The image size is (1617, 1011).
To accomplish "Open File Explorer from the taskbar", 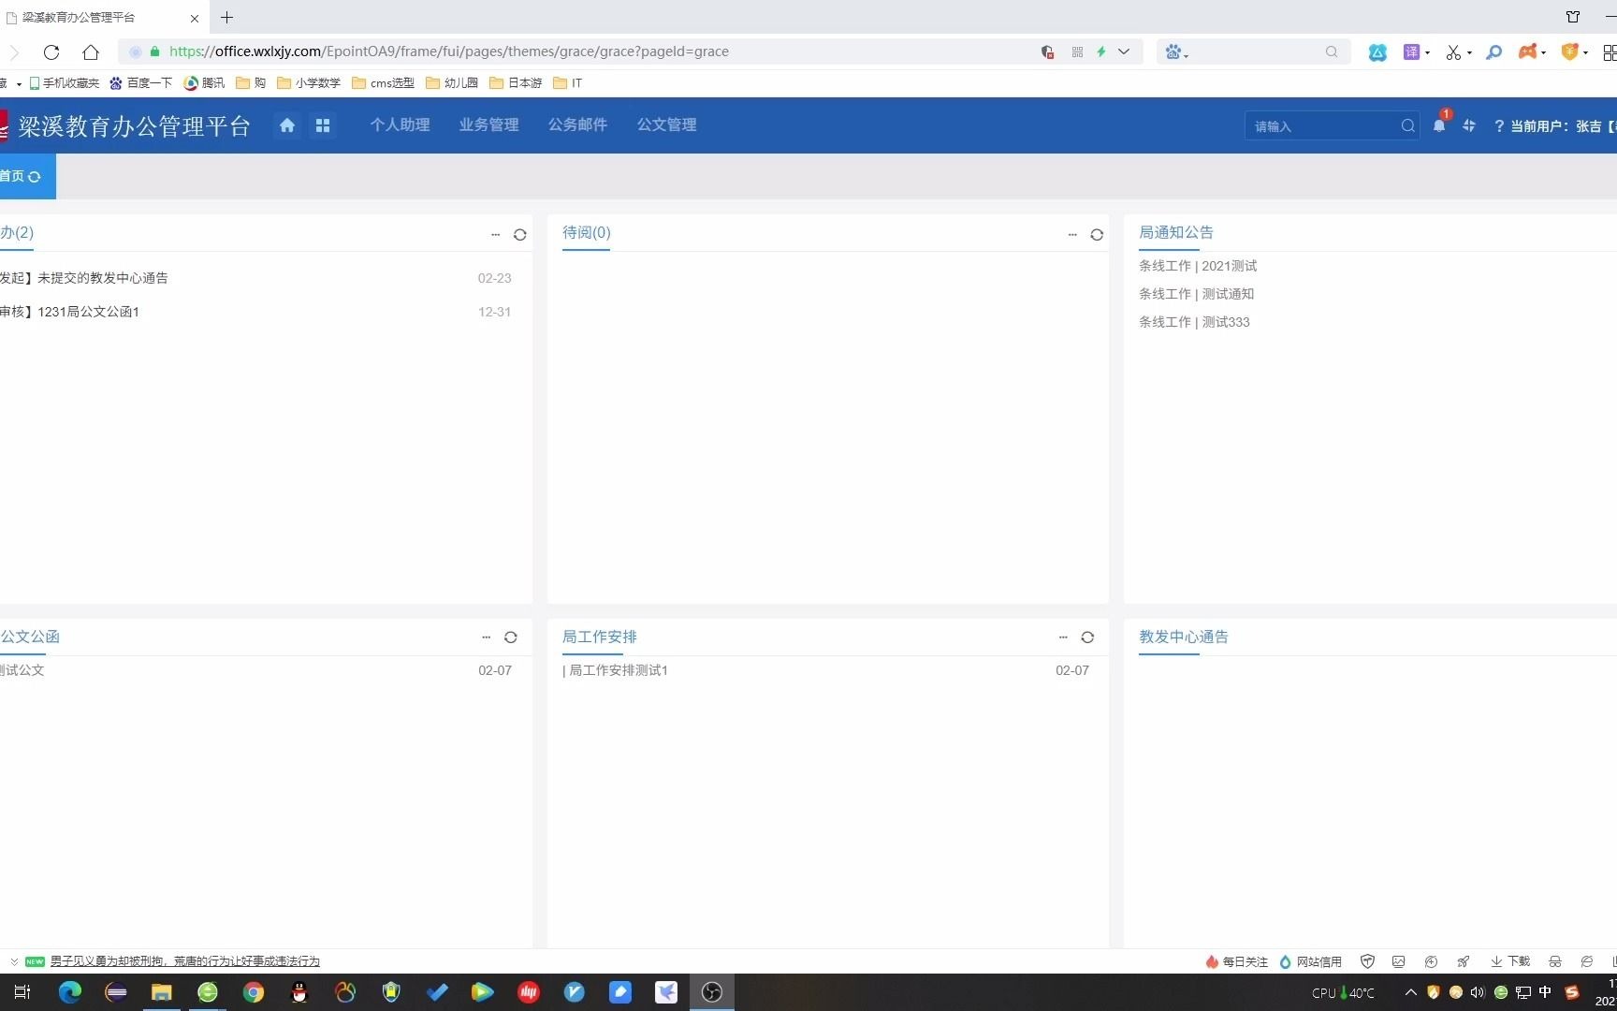I will pyautogui.click(x=162, y=992).
